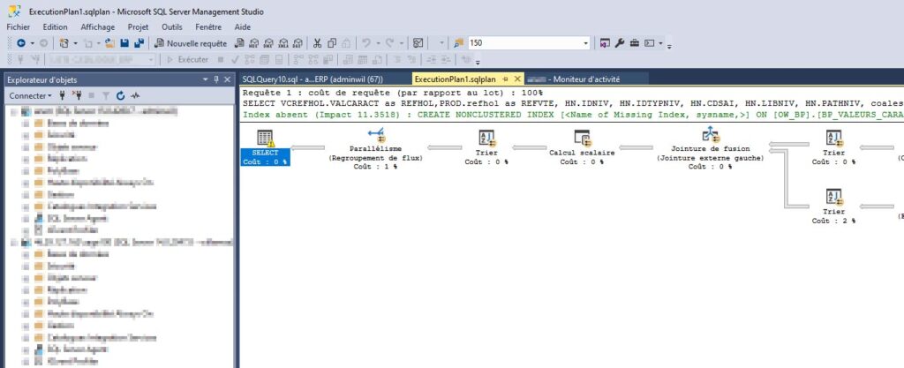Image resolution: width=904 pixels, height=368 pixels.
Task: Open the Explorateur d'objets window options arrow
Action: pyautogui.click(x=206, y=79)
